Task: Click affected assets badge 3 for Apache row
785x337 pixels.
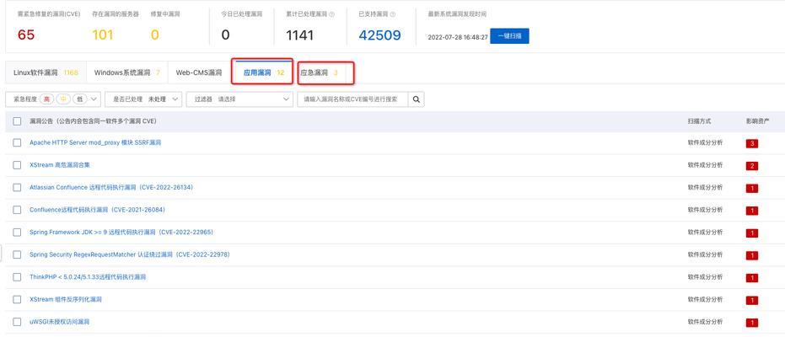Action: 751,143
